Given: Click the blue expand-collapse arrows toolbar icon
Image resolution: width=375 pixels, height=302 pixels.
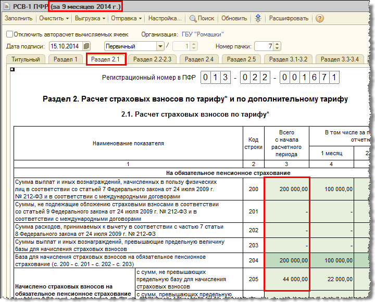Looking at the screenshot, I should tap(258, 18).
